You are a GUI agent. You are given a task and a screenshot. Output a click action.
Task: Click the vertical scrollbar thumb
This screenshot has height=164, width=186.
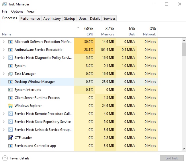183,50
